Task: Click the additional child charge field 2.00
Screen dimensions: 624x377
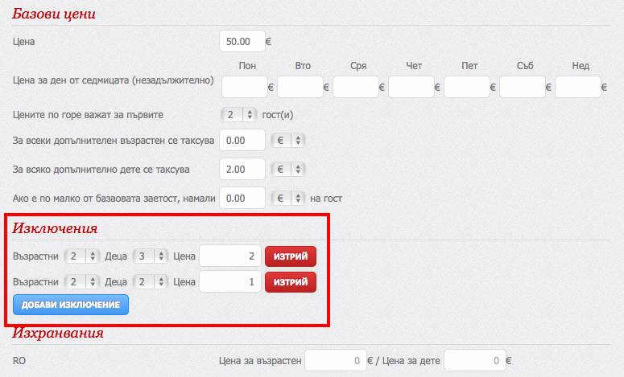Action: (x=242, y=170)
